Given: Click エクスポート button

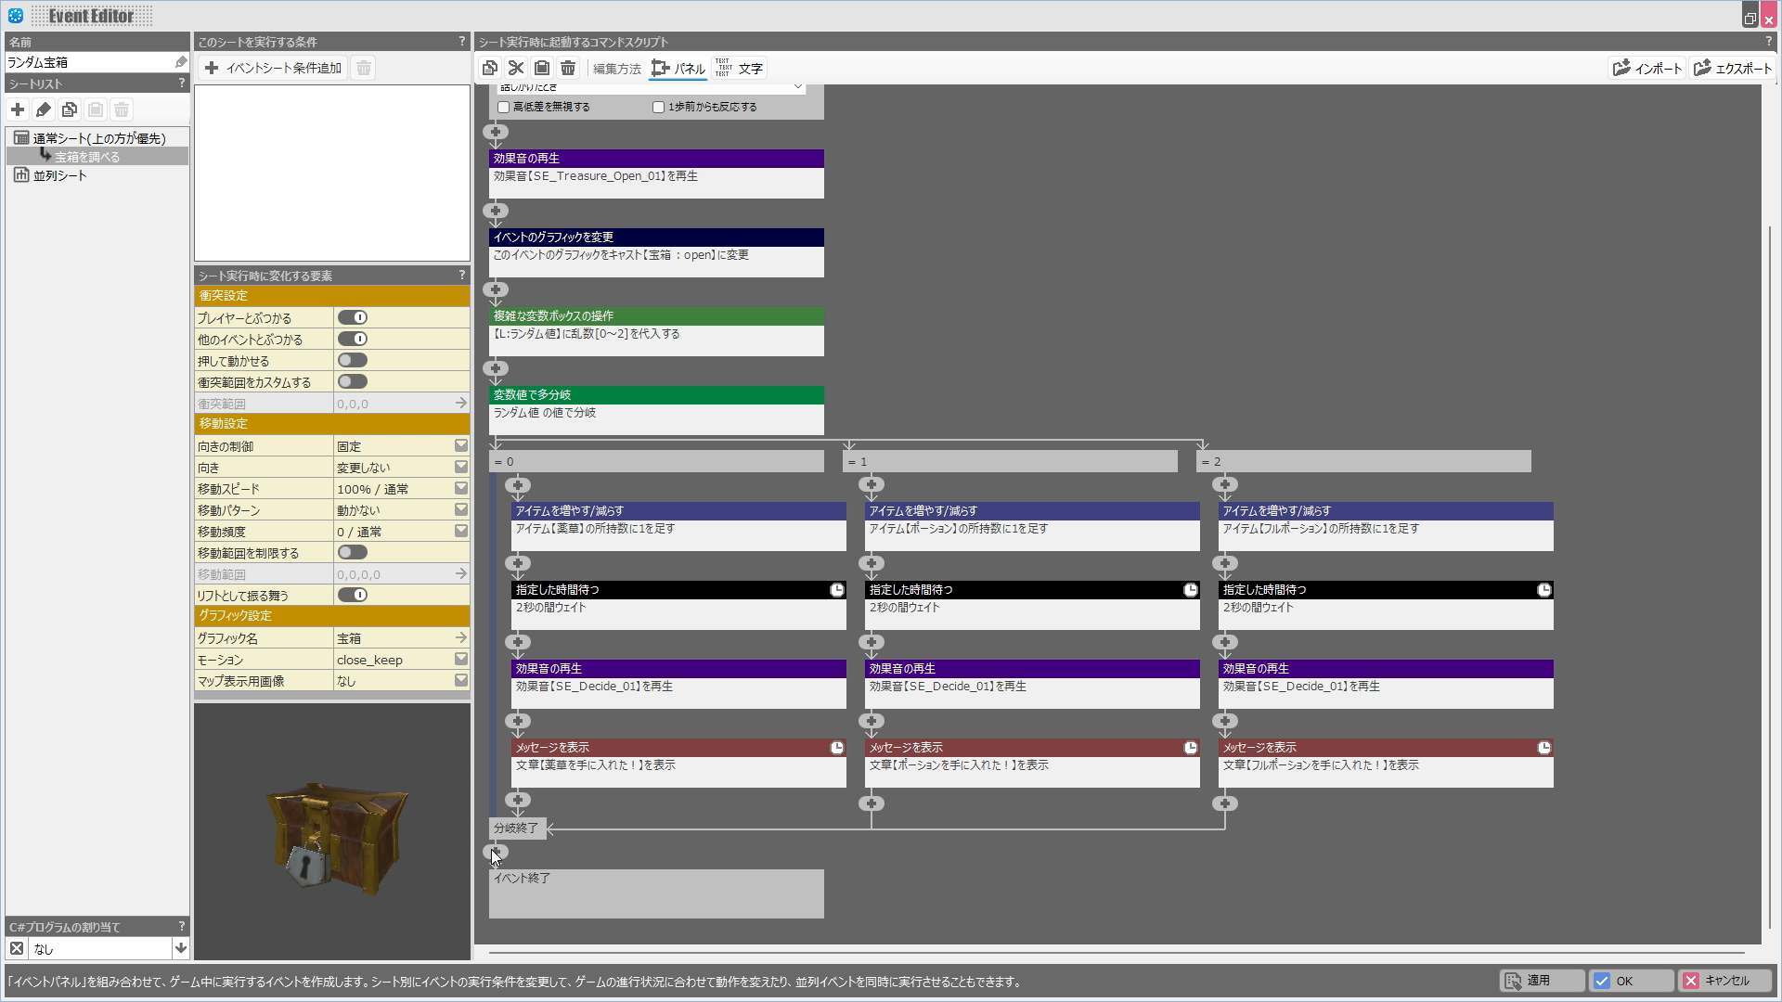Looking at the screenshot, I should click(1733, 68).
